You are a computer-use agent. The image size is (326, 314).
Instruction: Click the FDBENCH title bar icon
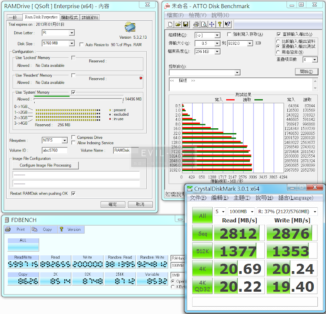(7, 220)
